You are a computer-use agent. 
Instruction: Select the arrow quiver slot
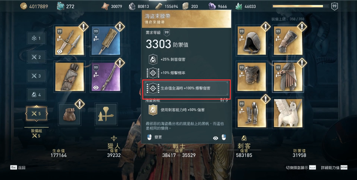point(70,77)
